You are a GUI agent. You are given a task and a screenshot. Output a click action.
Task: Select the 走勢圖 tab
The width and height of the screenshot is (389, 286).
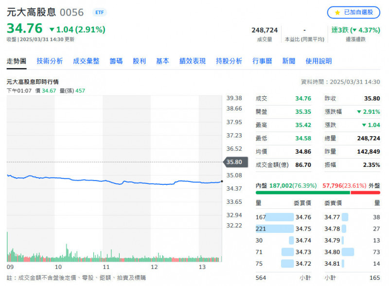17,61
